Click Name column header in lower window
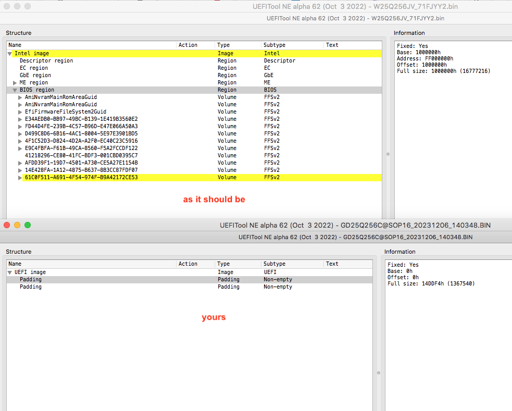The height and width of the screenshot is (411, 512). coord(92,264)
